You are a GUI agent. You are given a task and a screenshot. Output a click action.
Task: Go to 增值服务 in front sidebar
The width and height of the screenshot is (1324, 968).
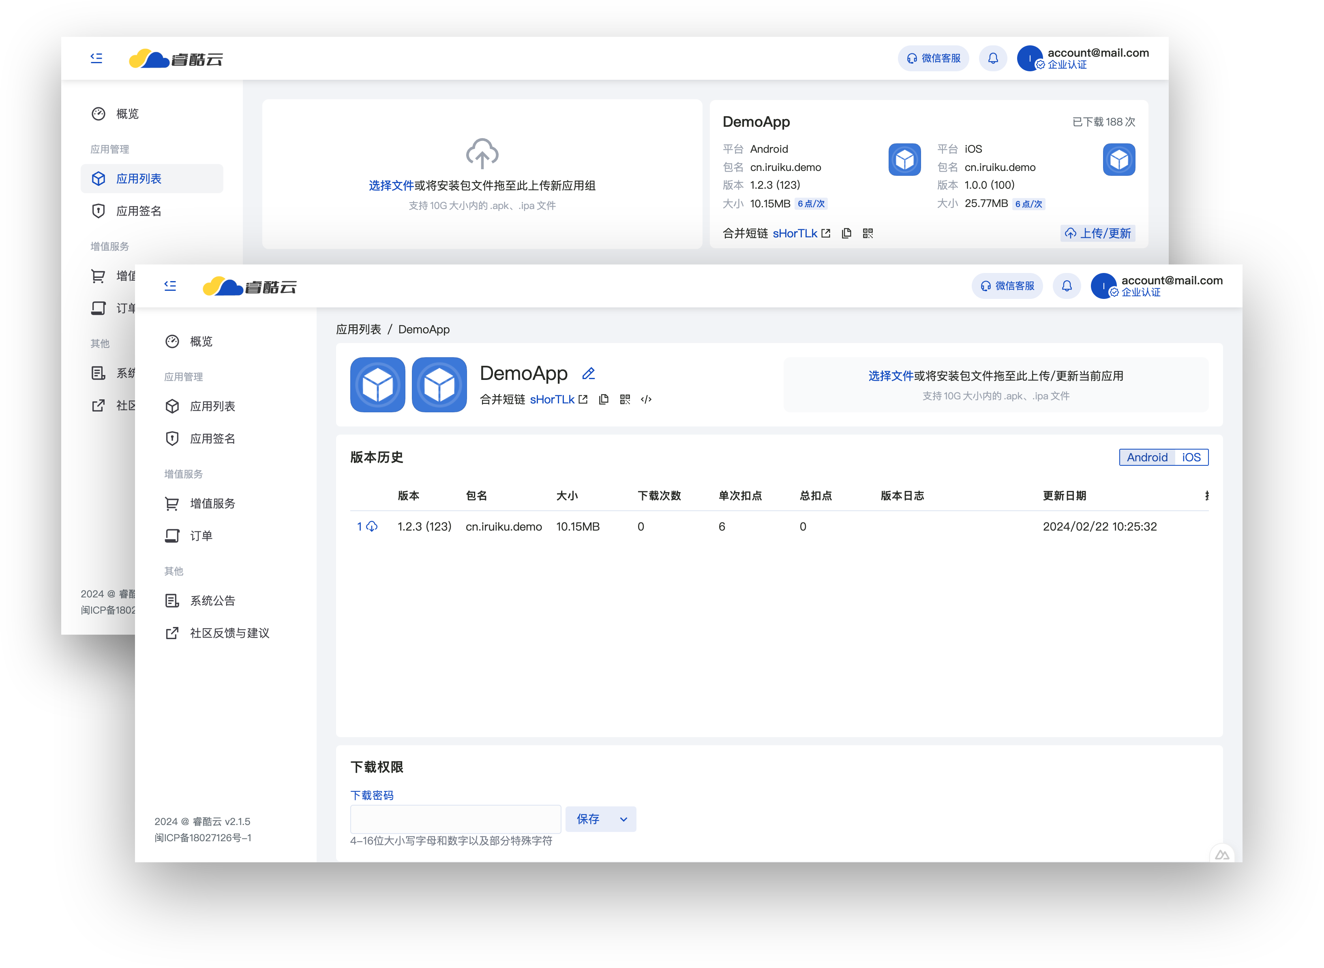tap(212, 503)
